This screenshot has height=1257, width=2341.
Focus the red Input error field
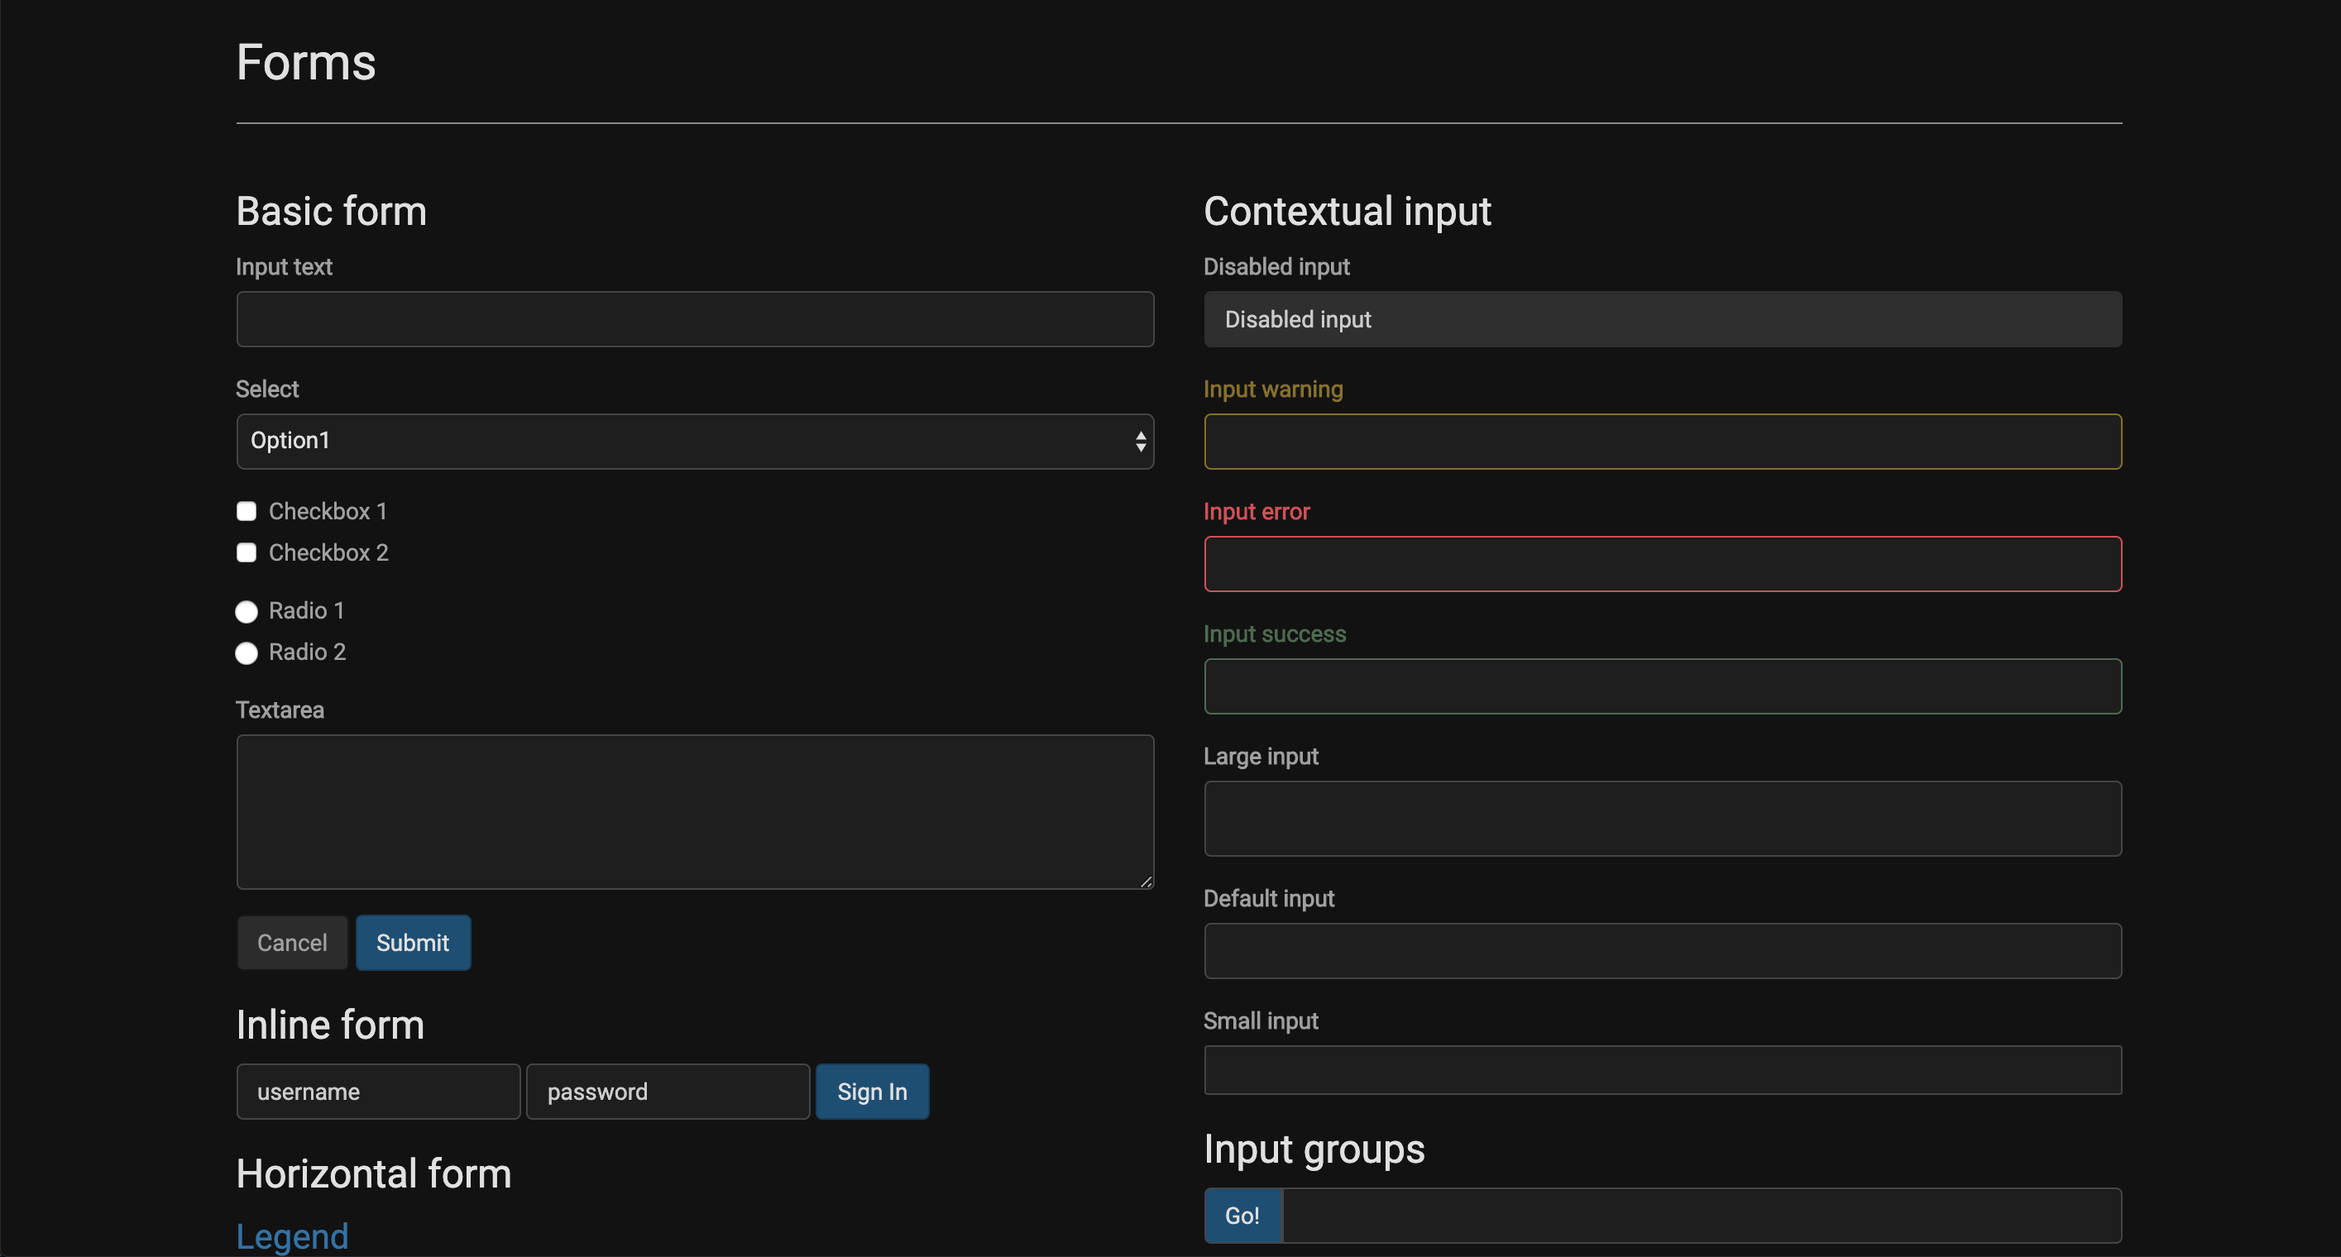(1662, 564)
